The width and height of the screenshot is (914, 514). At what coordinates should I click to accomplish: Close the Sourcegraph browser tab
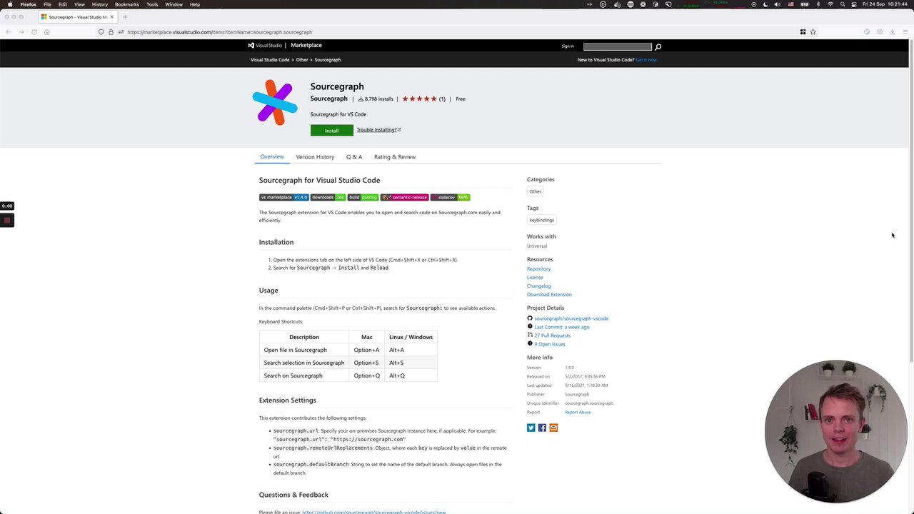pyautogui.click(x=111, y=16)
